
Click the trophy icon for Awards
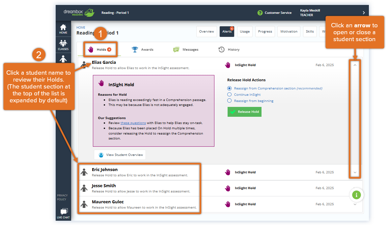click(135, 50)
